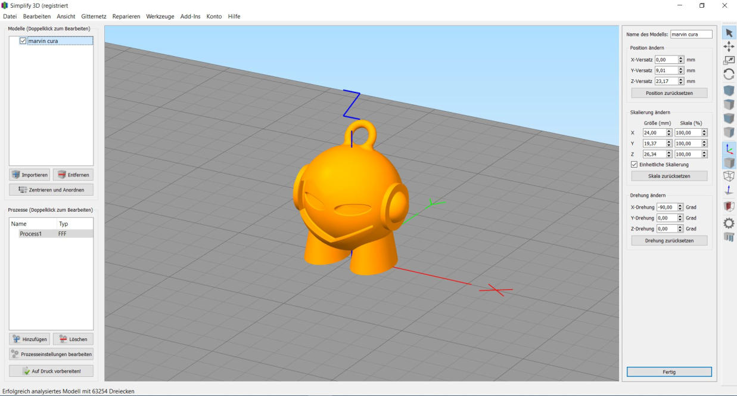The image size is (737, 396).
Task: Click the Importieren button
Action: coord(30,175)
